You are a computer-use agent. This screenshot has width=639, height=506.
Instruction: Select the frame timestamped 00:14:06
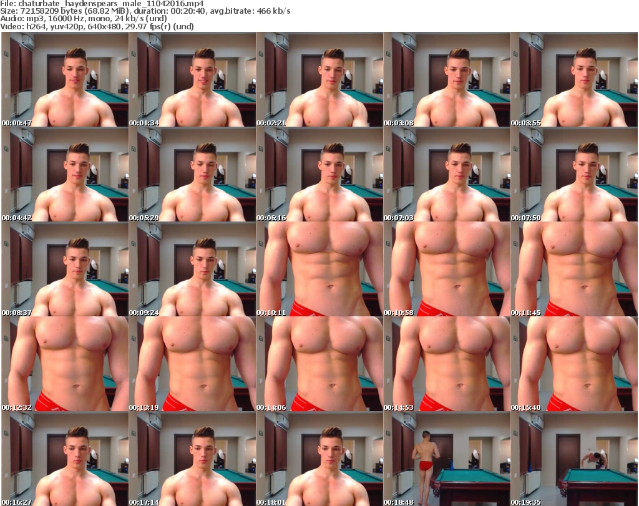[x=319, y=364]
